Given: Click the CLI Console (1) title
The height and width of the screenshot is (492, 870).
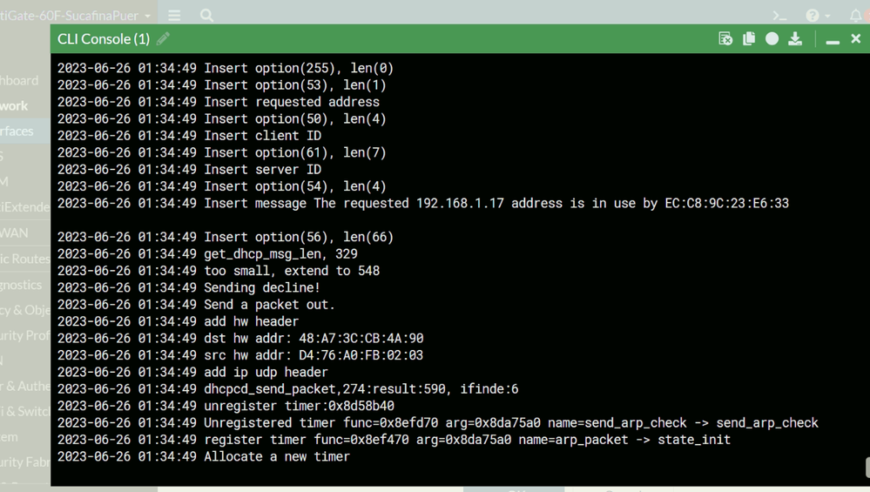Looking at the screenshot, I should tap(104, 38).
